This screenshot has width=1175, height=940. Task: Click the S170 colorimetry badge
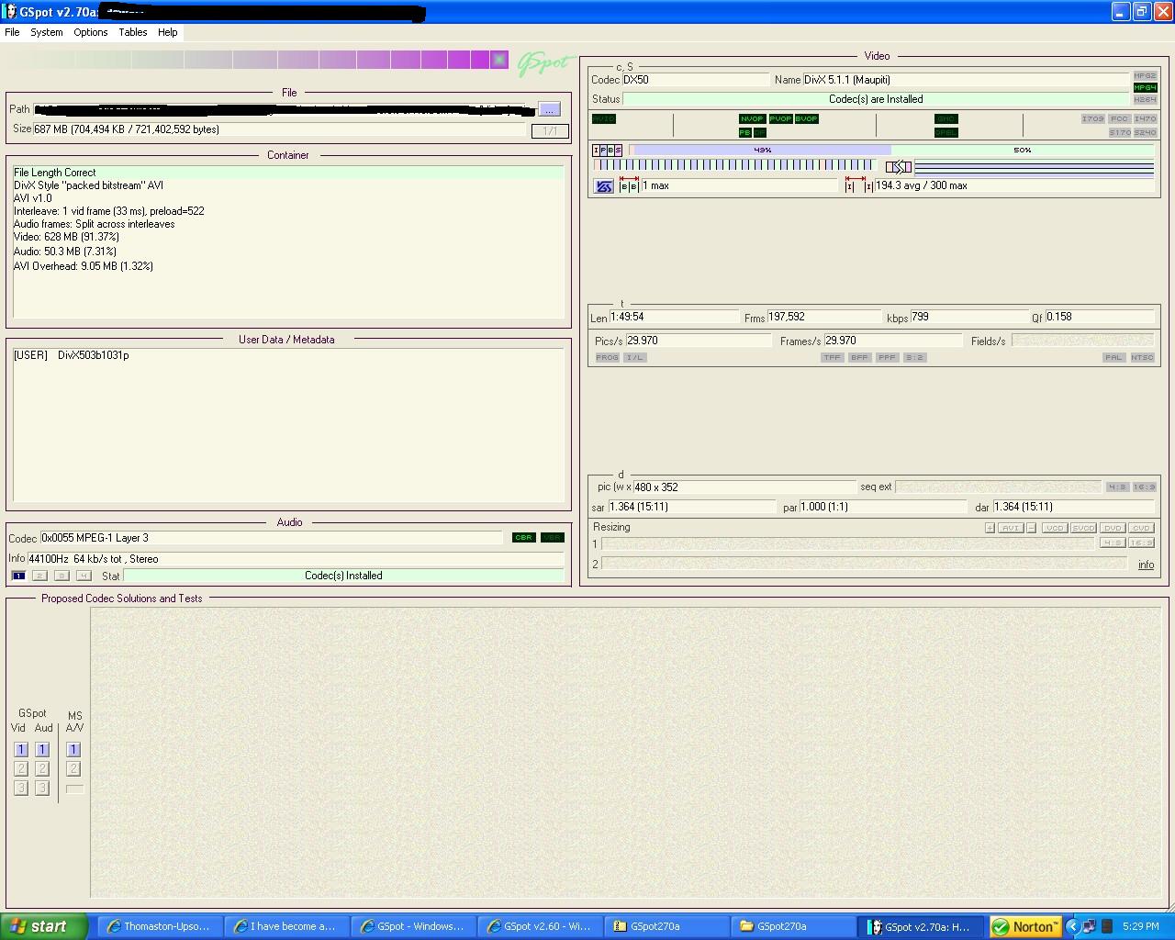click(1119, 133)
